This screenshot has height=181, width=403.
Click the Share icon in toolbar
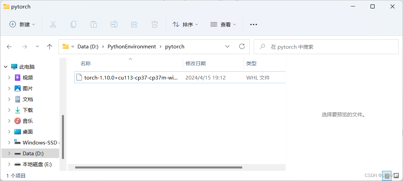click(x=134, y=24)
